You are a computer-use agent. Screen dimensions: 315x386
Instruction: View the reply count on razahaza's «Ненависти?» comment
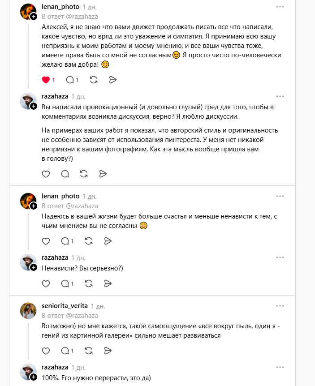72,283
